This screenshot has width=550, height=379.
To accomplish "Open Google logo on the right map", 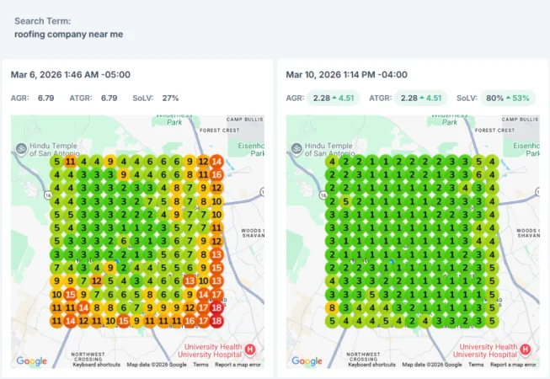I will [307, 360].
